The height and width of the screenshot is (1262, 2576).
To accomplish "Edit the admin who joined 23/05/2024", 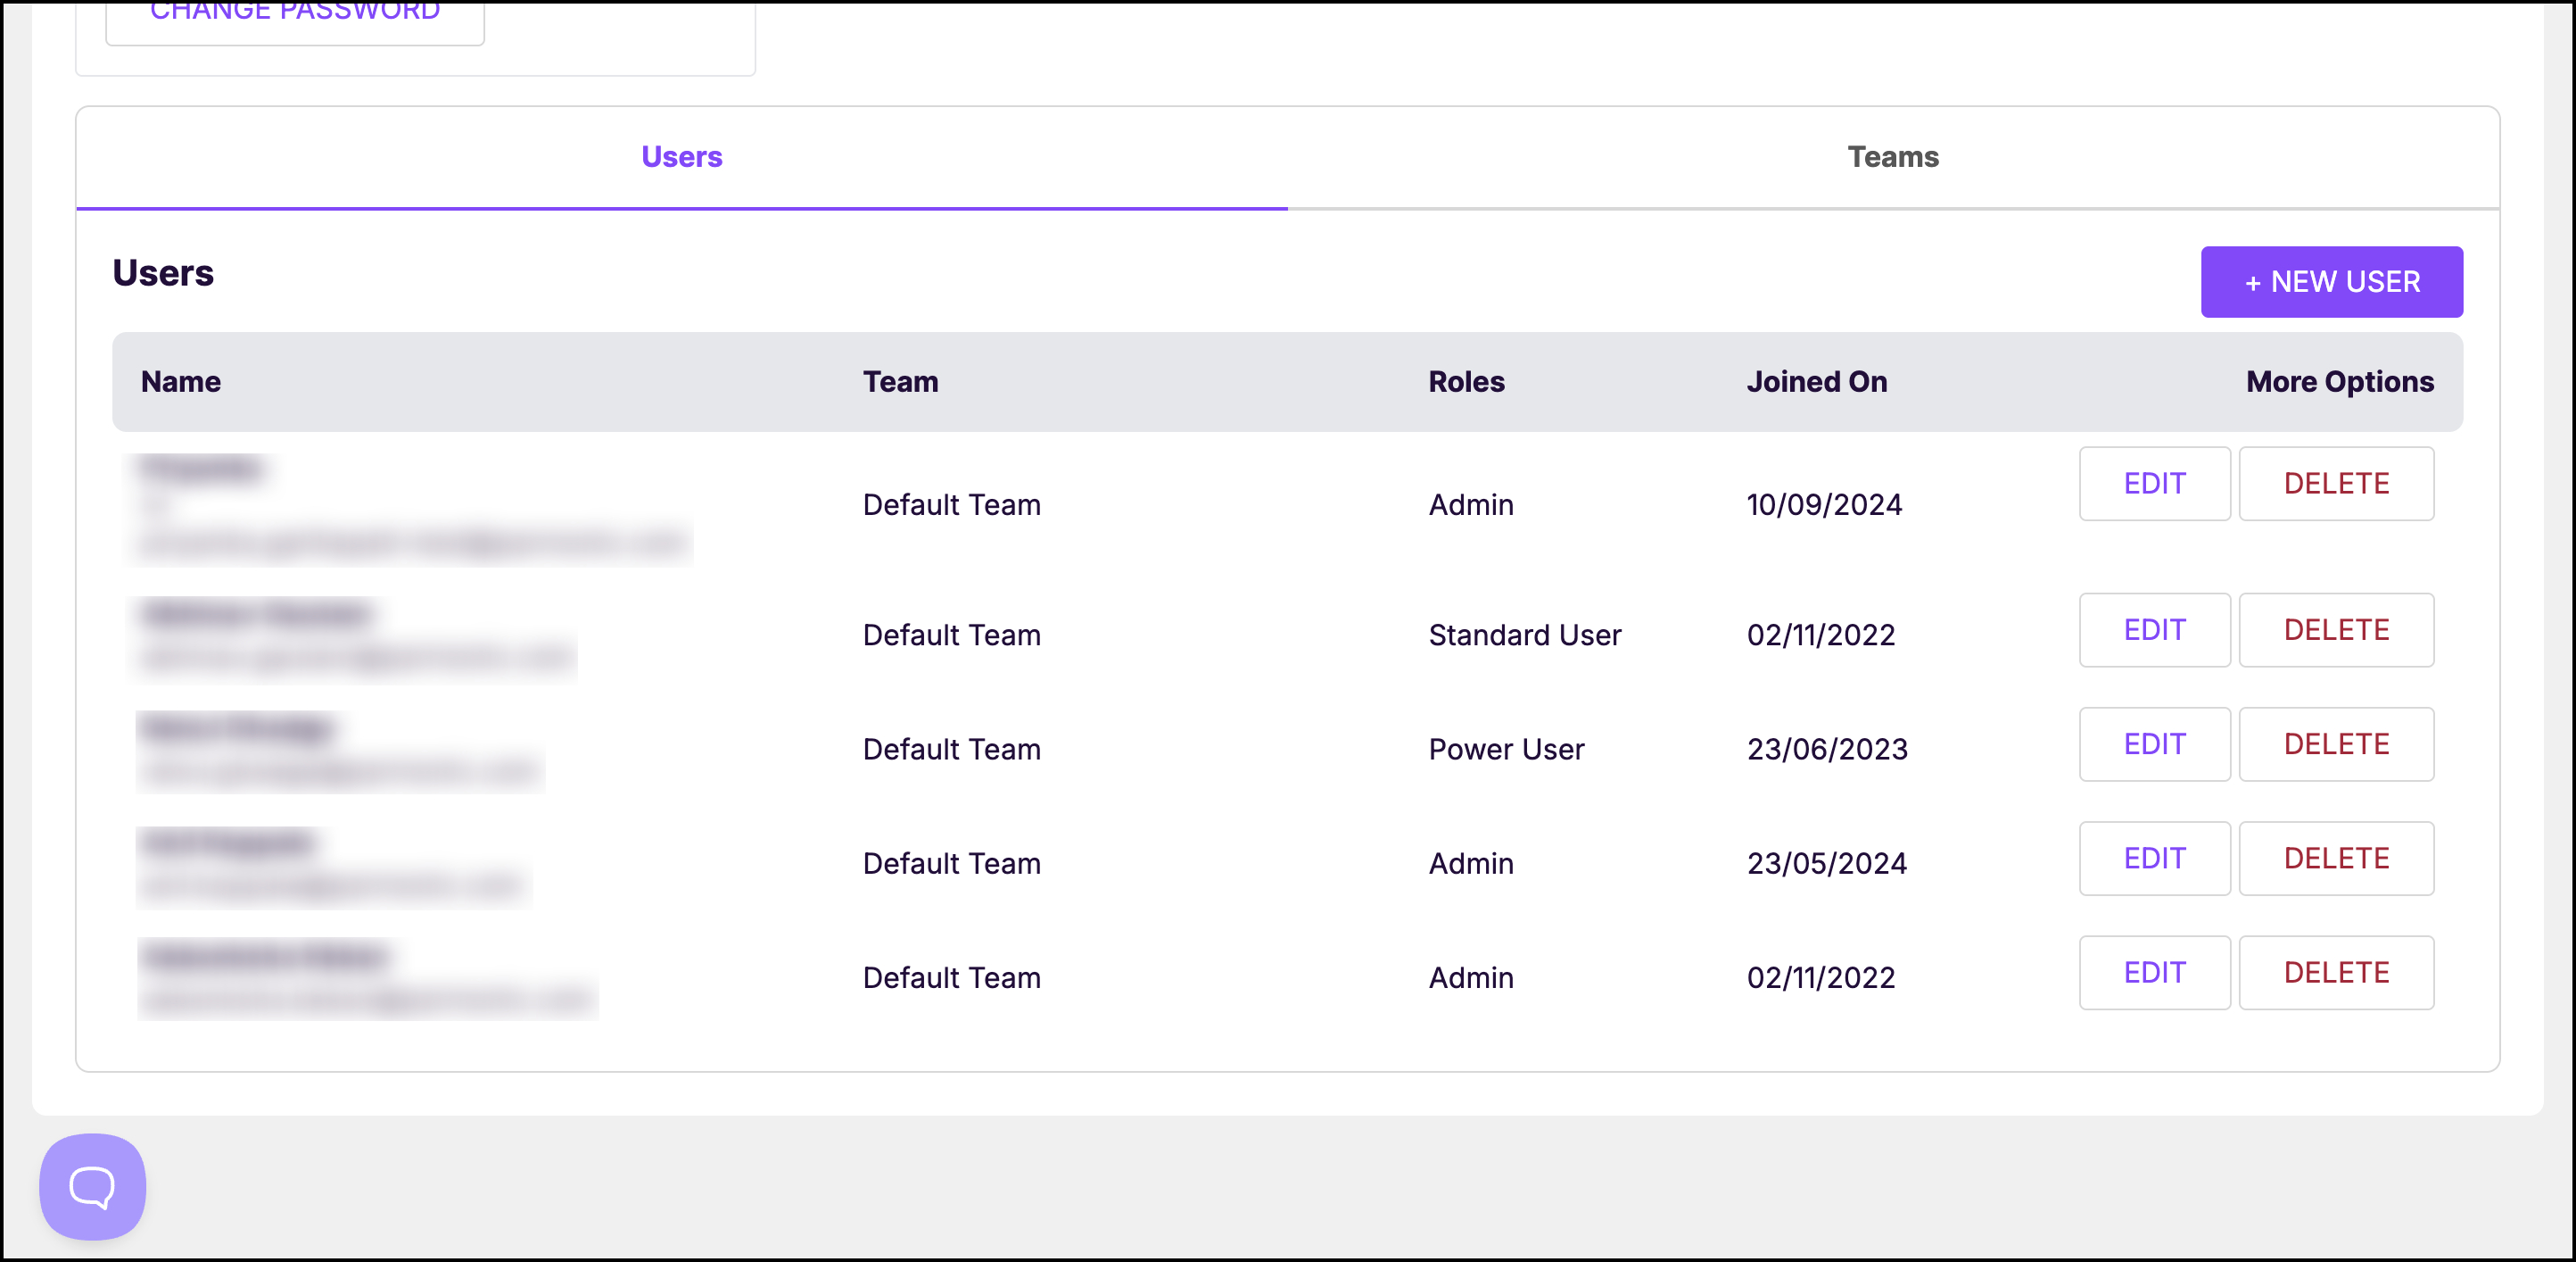I will tap(2154, 858).
